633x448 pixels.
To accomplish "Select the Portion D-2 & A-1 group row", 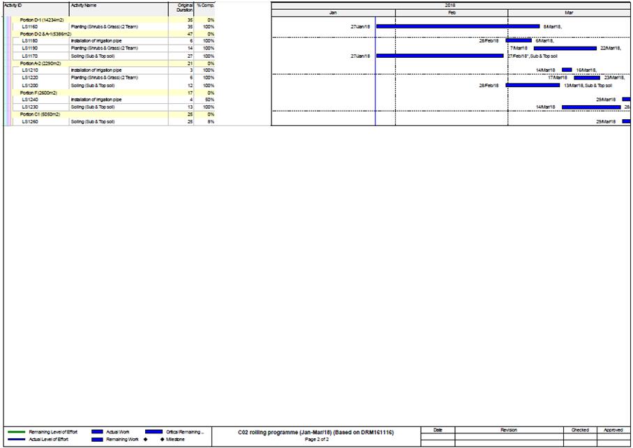I will pyautogui.click(x=114, y=34).
